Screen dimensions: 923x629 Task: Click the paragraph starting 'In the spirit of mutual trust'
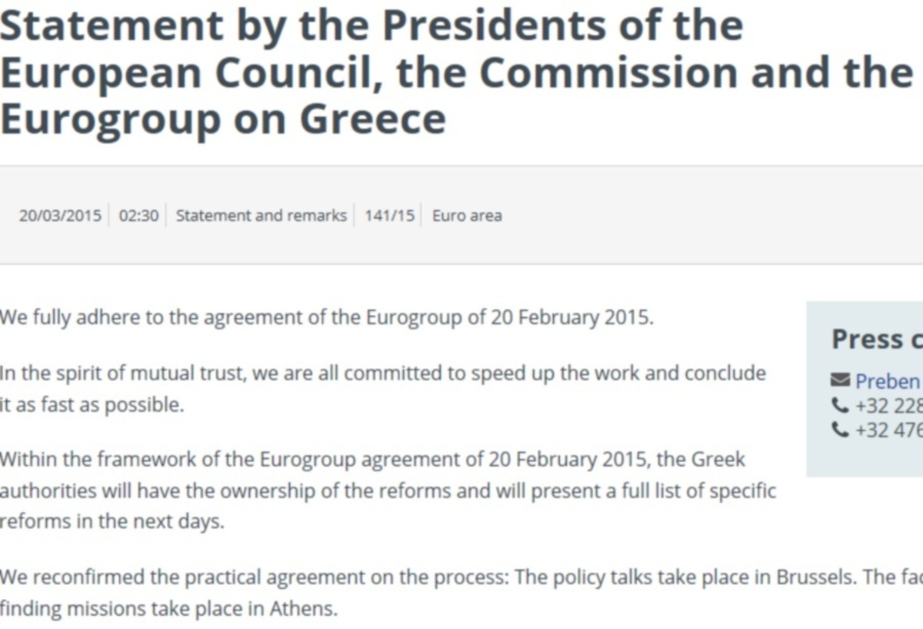tap(383, 389)
